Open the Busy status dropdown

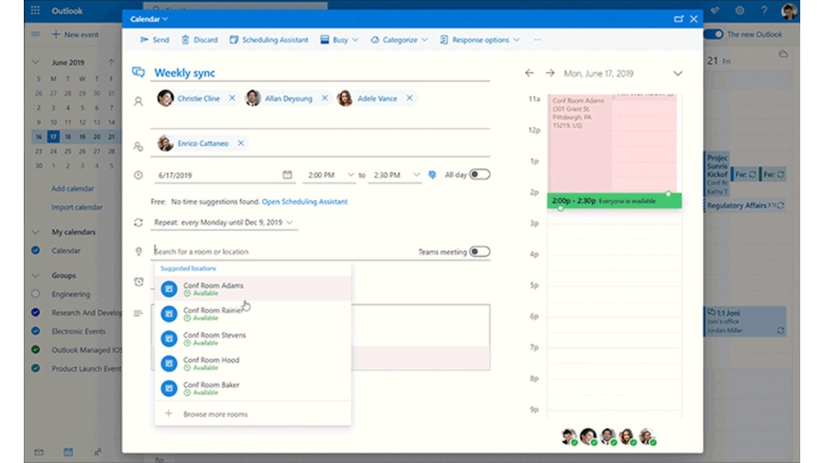coord(345,40)
